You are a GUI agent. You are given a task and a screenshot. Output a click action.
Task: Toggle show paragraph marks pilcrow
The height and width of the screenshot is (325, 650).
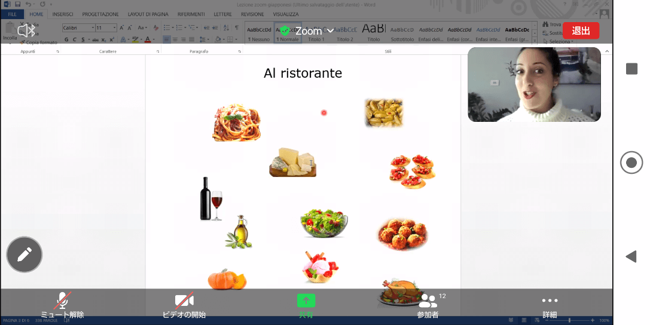click(237, 27)
